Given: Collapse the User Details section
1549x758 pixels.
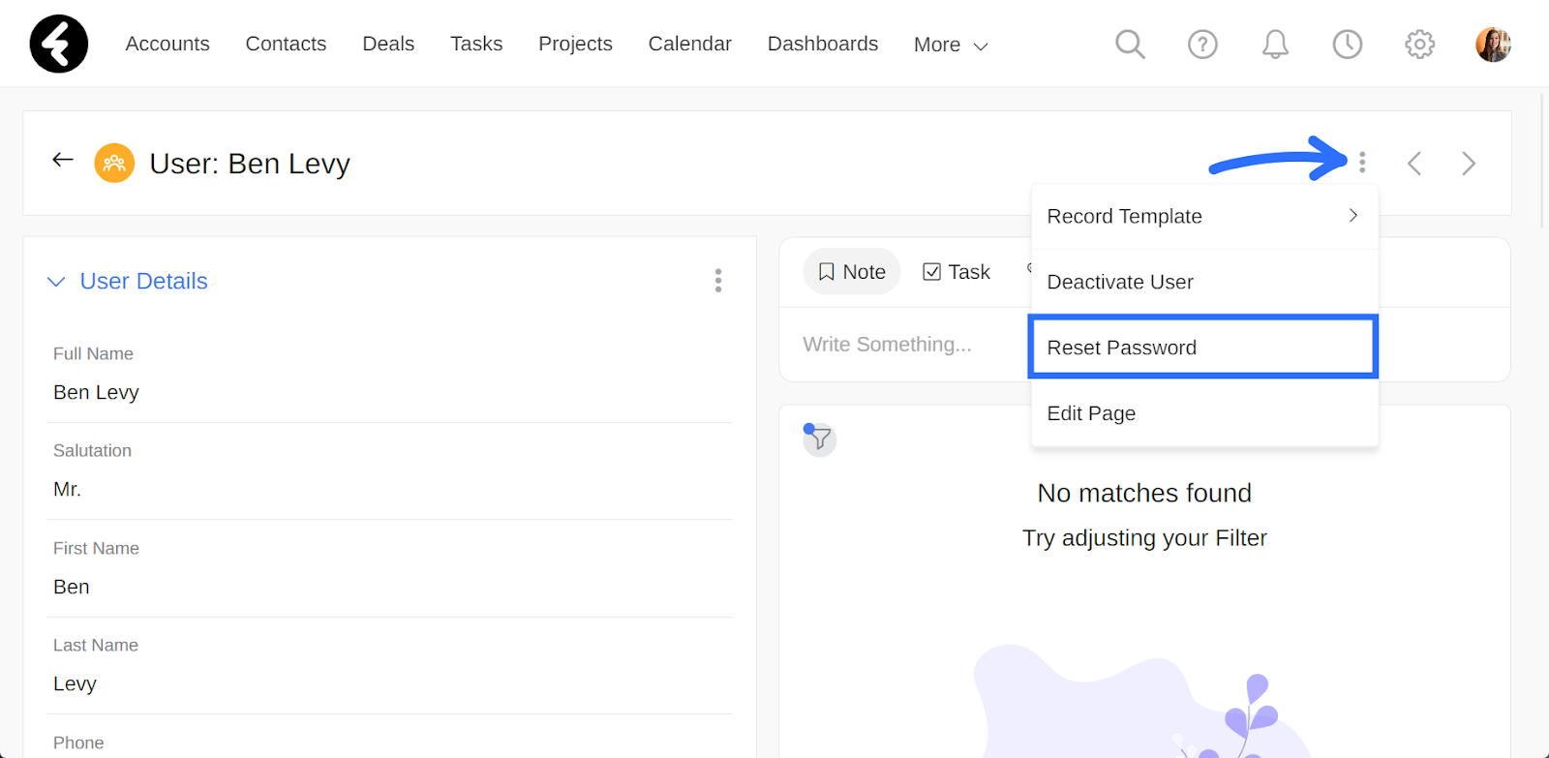Looking at the screenshot, I should click(x=56, y=282).
